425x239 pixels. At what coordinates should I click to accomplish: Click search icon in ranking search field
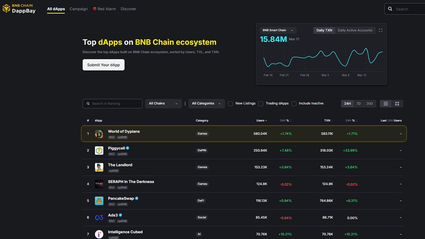pyautogui.click(x=88, y=103)
